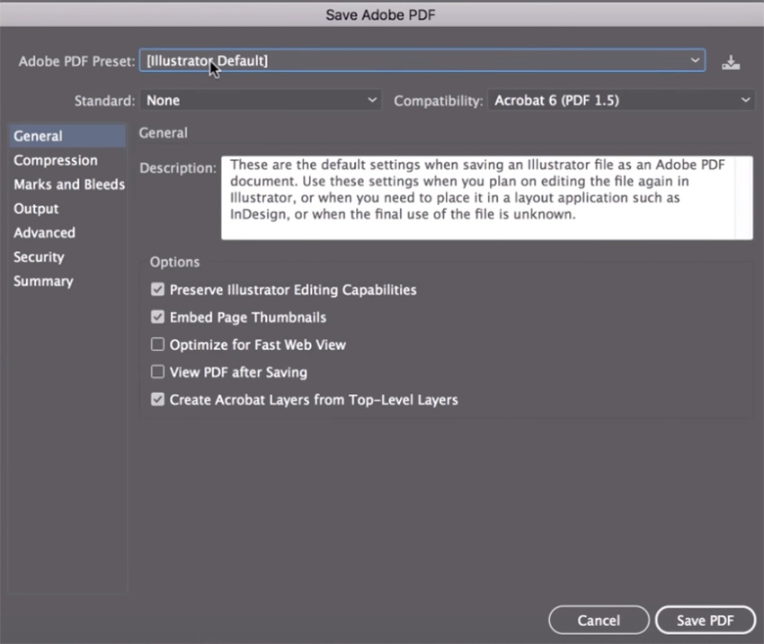The height and width of the screenshot is (644, 764).
Task: Switch to the Compression settings section
Action: [56, 160]
